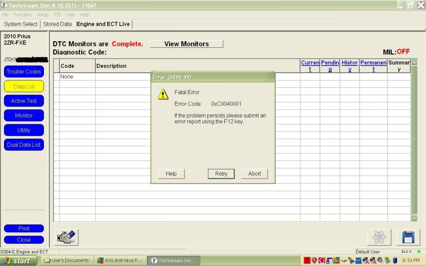Click the table scrollbar down arrow
This screenshot has height=266, width=426.
coord(414,218)
